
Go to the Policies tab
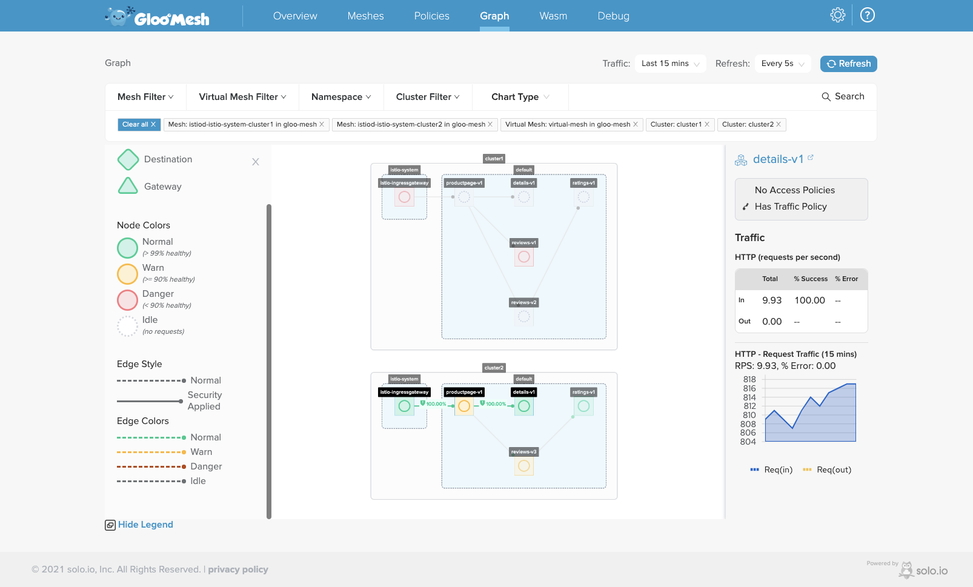(432, 16)
